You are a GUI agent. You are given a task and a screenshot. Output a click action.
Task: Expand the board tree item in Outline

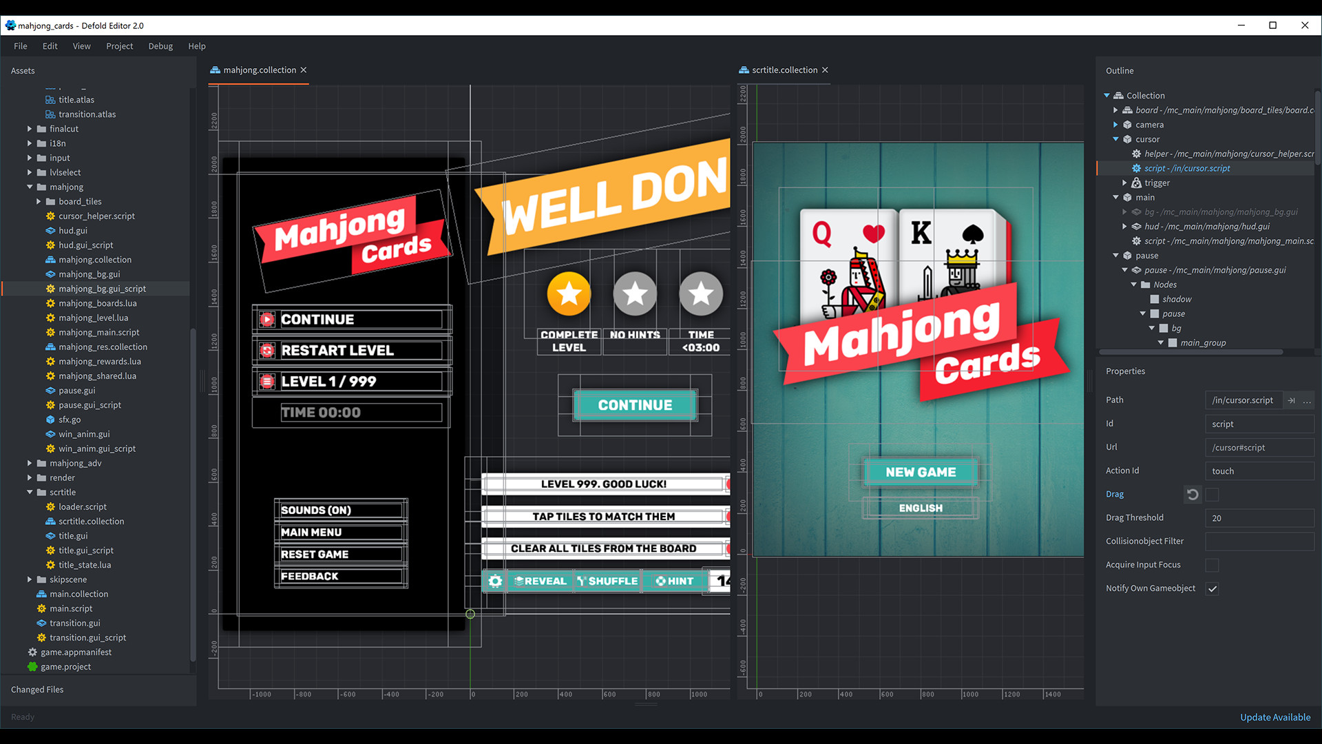coord(1116,110)
